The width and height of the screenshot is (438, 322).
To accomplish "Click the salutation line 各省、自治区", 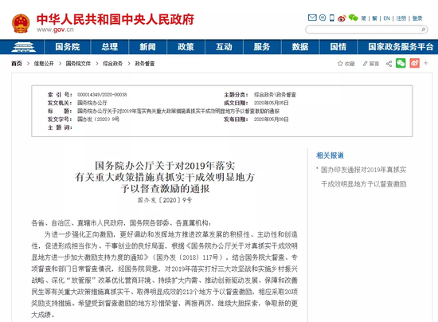I will pos(121,223).
